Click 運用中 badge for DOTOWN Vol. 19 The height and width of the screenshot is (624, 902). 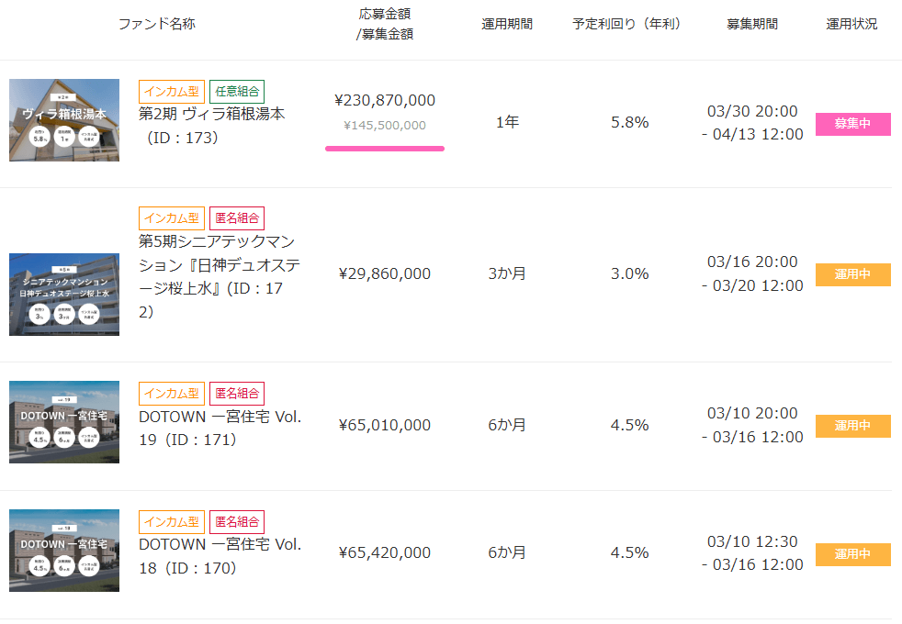[852, 426]
